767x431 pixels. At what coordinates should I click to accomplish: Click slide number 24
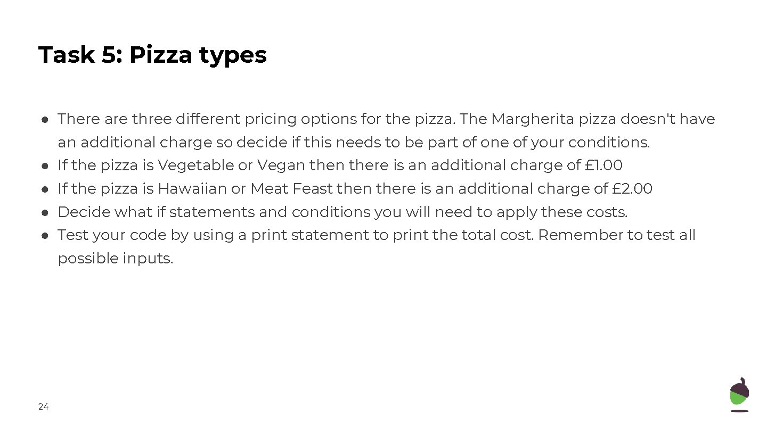(43, 407)
